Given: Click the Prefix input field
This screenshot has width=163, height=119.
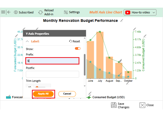Looking at the screenshot, I should pos(52,61).
